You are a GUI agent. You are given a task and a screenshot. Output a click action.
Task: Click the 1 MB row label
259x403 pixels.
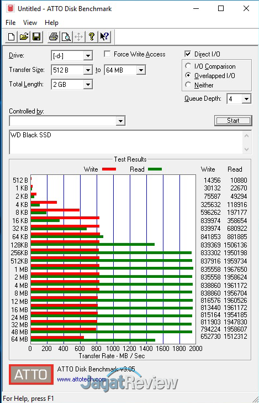[21, 270]
